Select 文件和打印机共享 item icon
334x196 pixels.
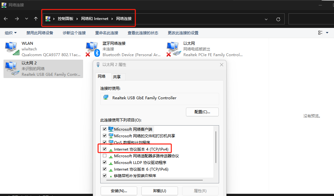click(110, 135)
